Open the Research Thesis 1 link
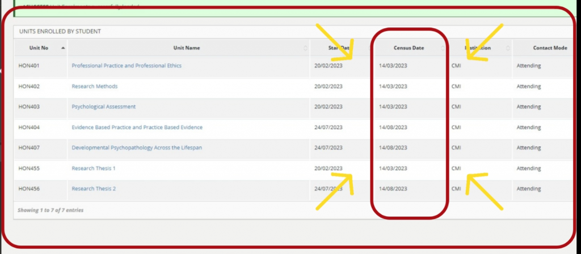The height and width of the screenshot is (254, 581). (x=94, y=169)
